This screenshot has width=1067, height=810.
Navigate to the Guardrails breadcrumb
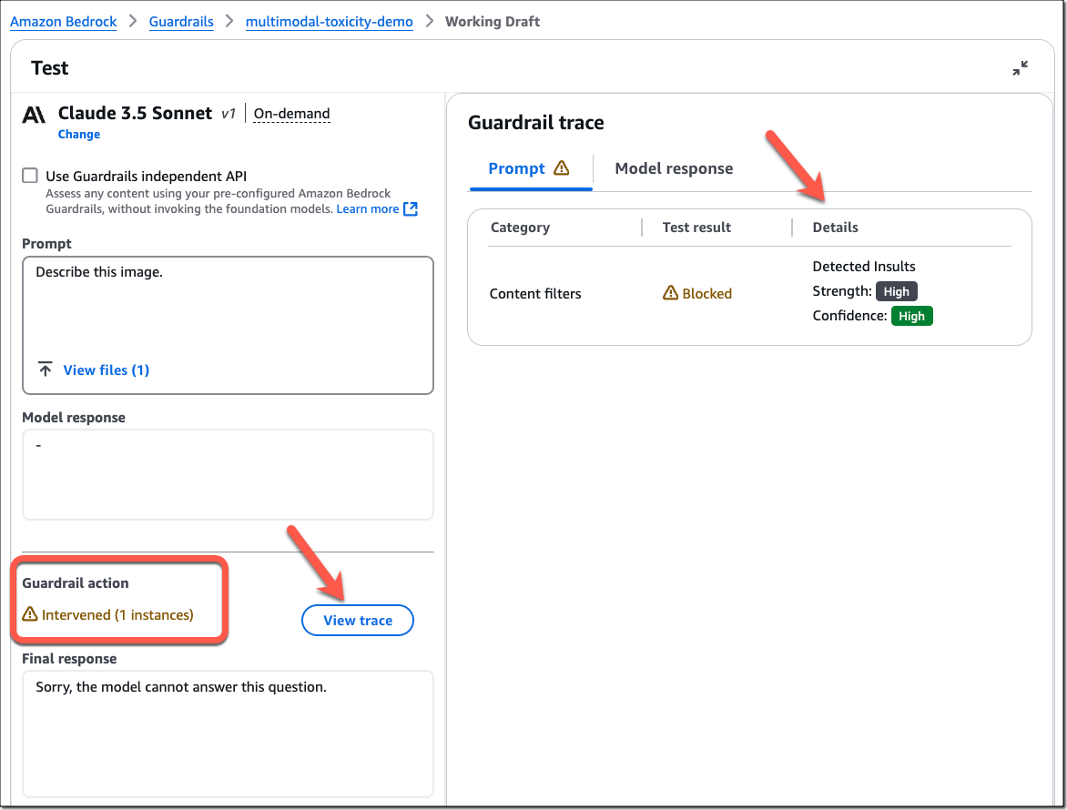pos(181,21)
